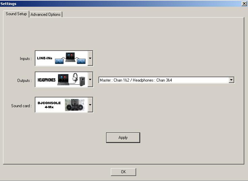Image resolution: width=248 pixels, height=181 pixels.
Task: Click the speaker icon in the Outputs selector
Action: click(x=83, y=81)
